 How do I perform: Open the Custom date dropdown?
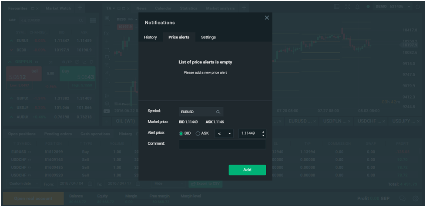pyautogui.click(x=23, y=183)
